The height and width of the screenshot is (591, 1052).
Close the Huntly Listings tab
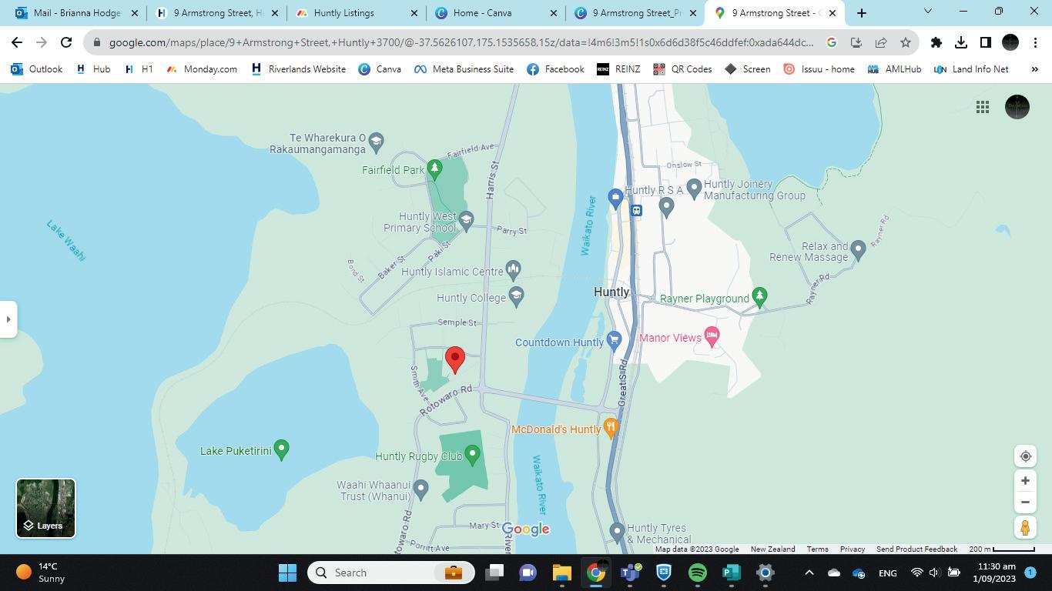(414, 13)
